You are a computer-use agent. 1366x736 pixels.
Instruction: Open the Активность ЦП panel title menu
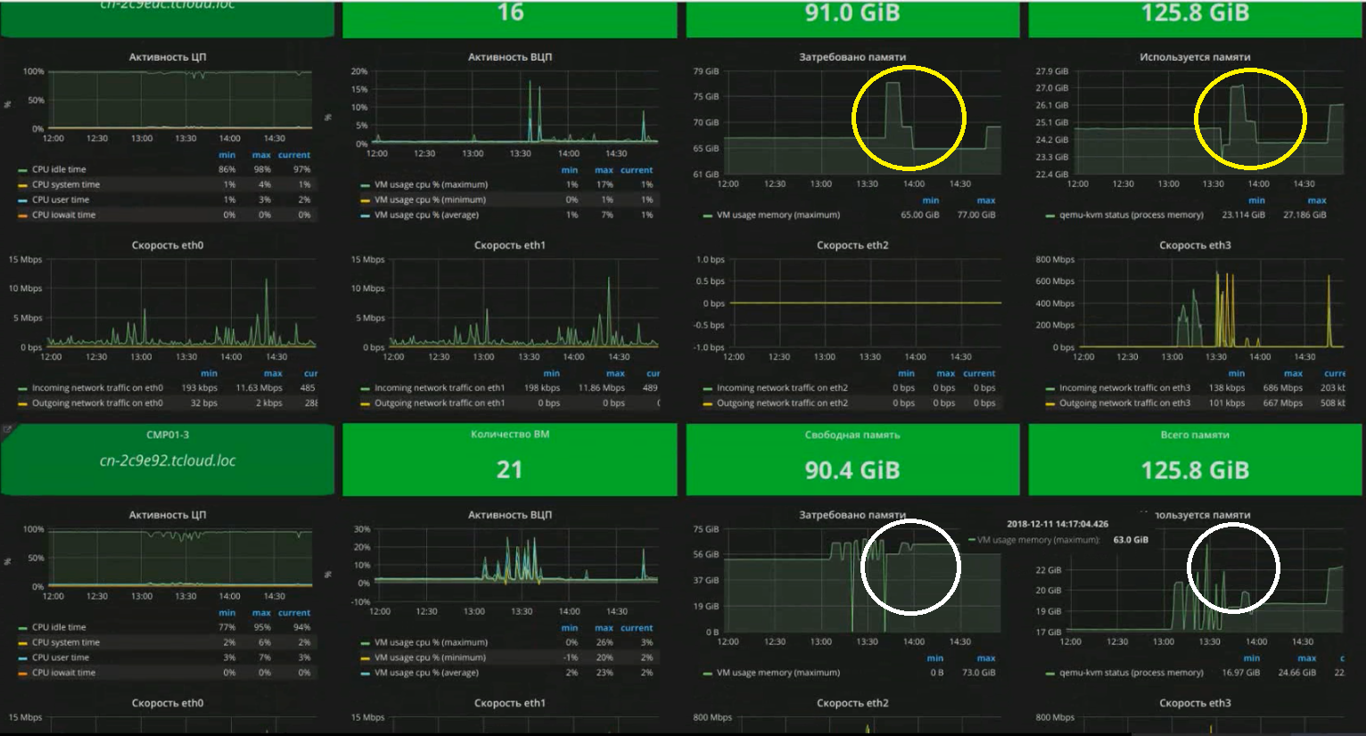(x=169, y=55)
